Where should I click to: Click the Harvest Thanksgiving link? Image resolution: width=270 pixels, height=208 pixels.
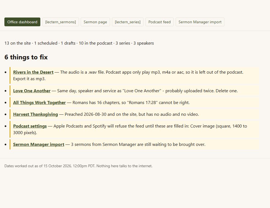coord(35,114)
